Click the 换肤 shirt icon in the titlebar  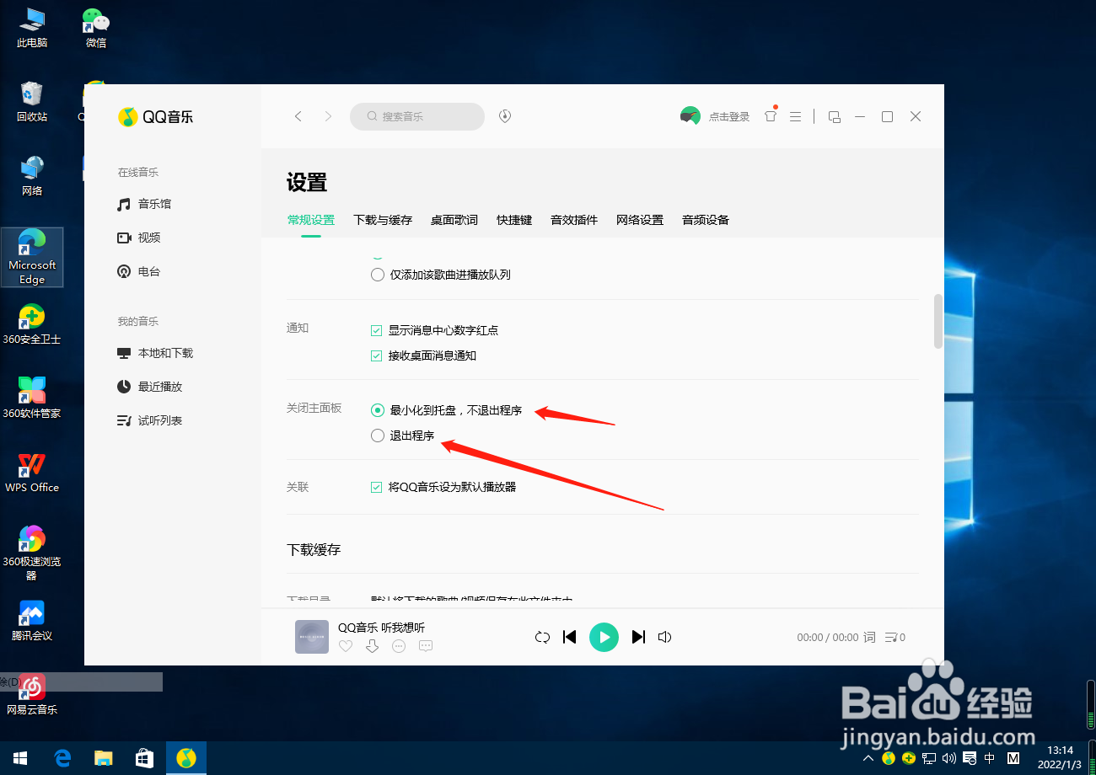(x=771, y=116)
